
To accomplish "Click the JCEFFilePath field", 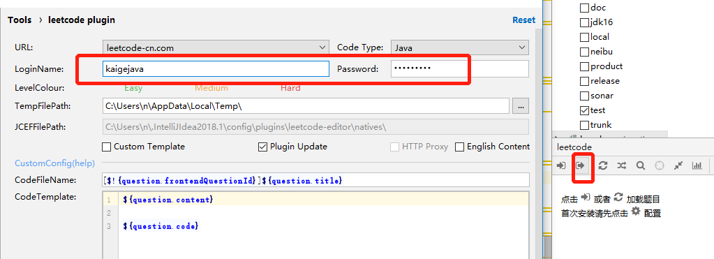I will point(315,127).
